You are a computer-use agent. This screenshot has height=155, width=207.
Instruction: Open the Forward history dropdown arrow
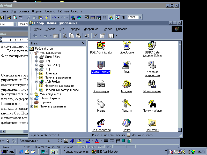51,36
